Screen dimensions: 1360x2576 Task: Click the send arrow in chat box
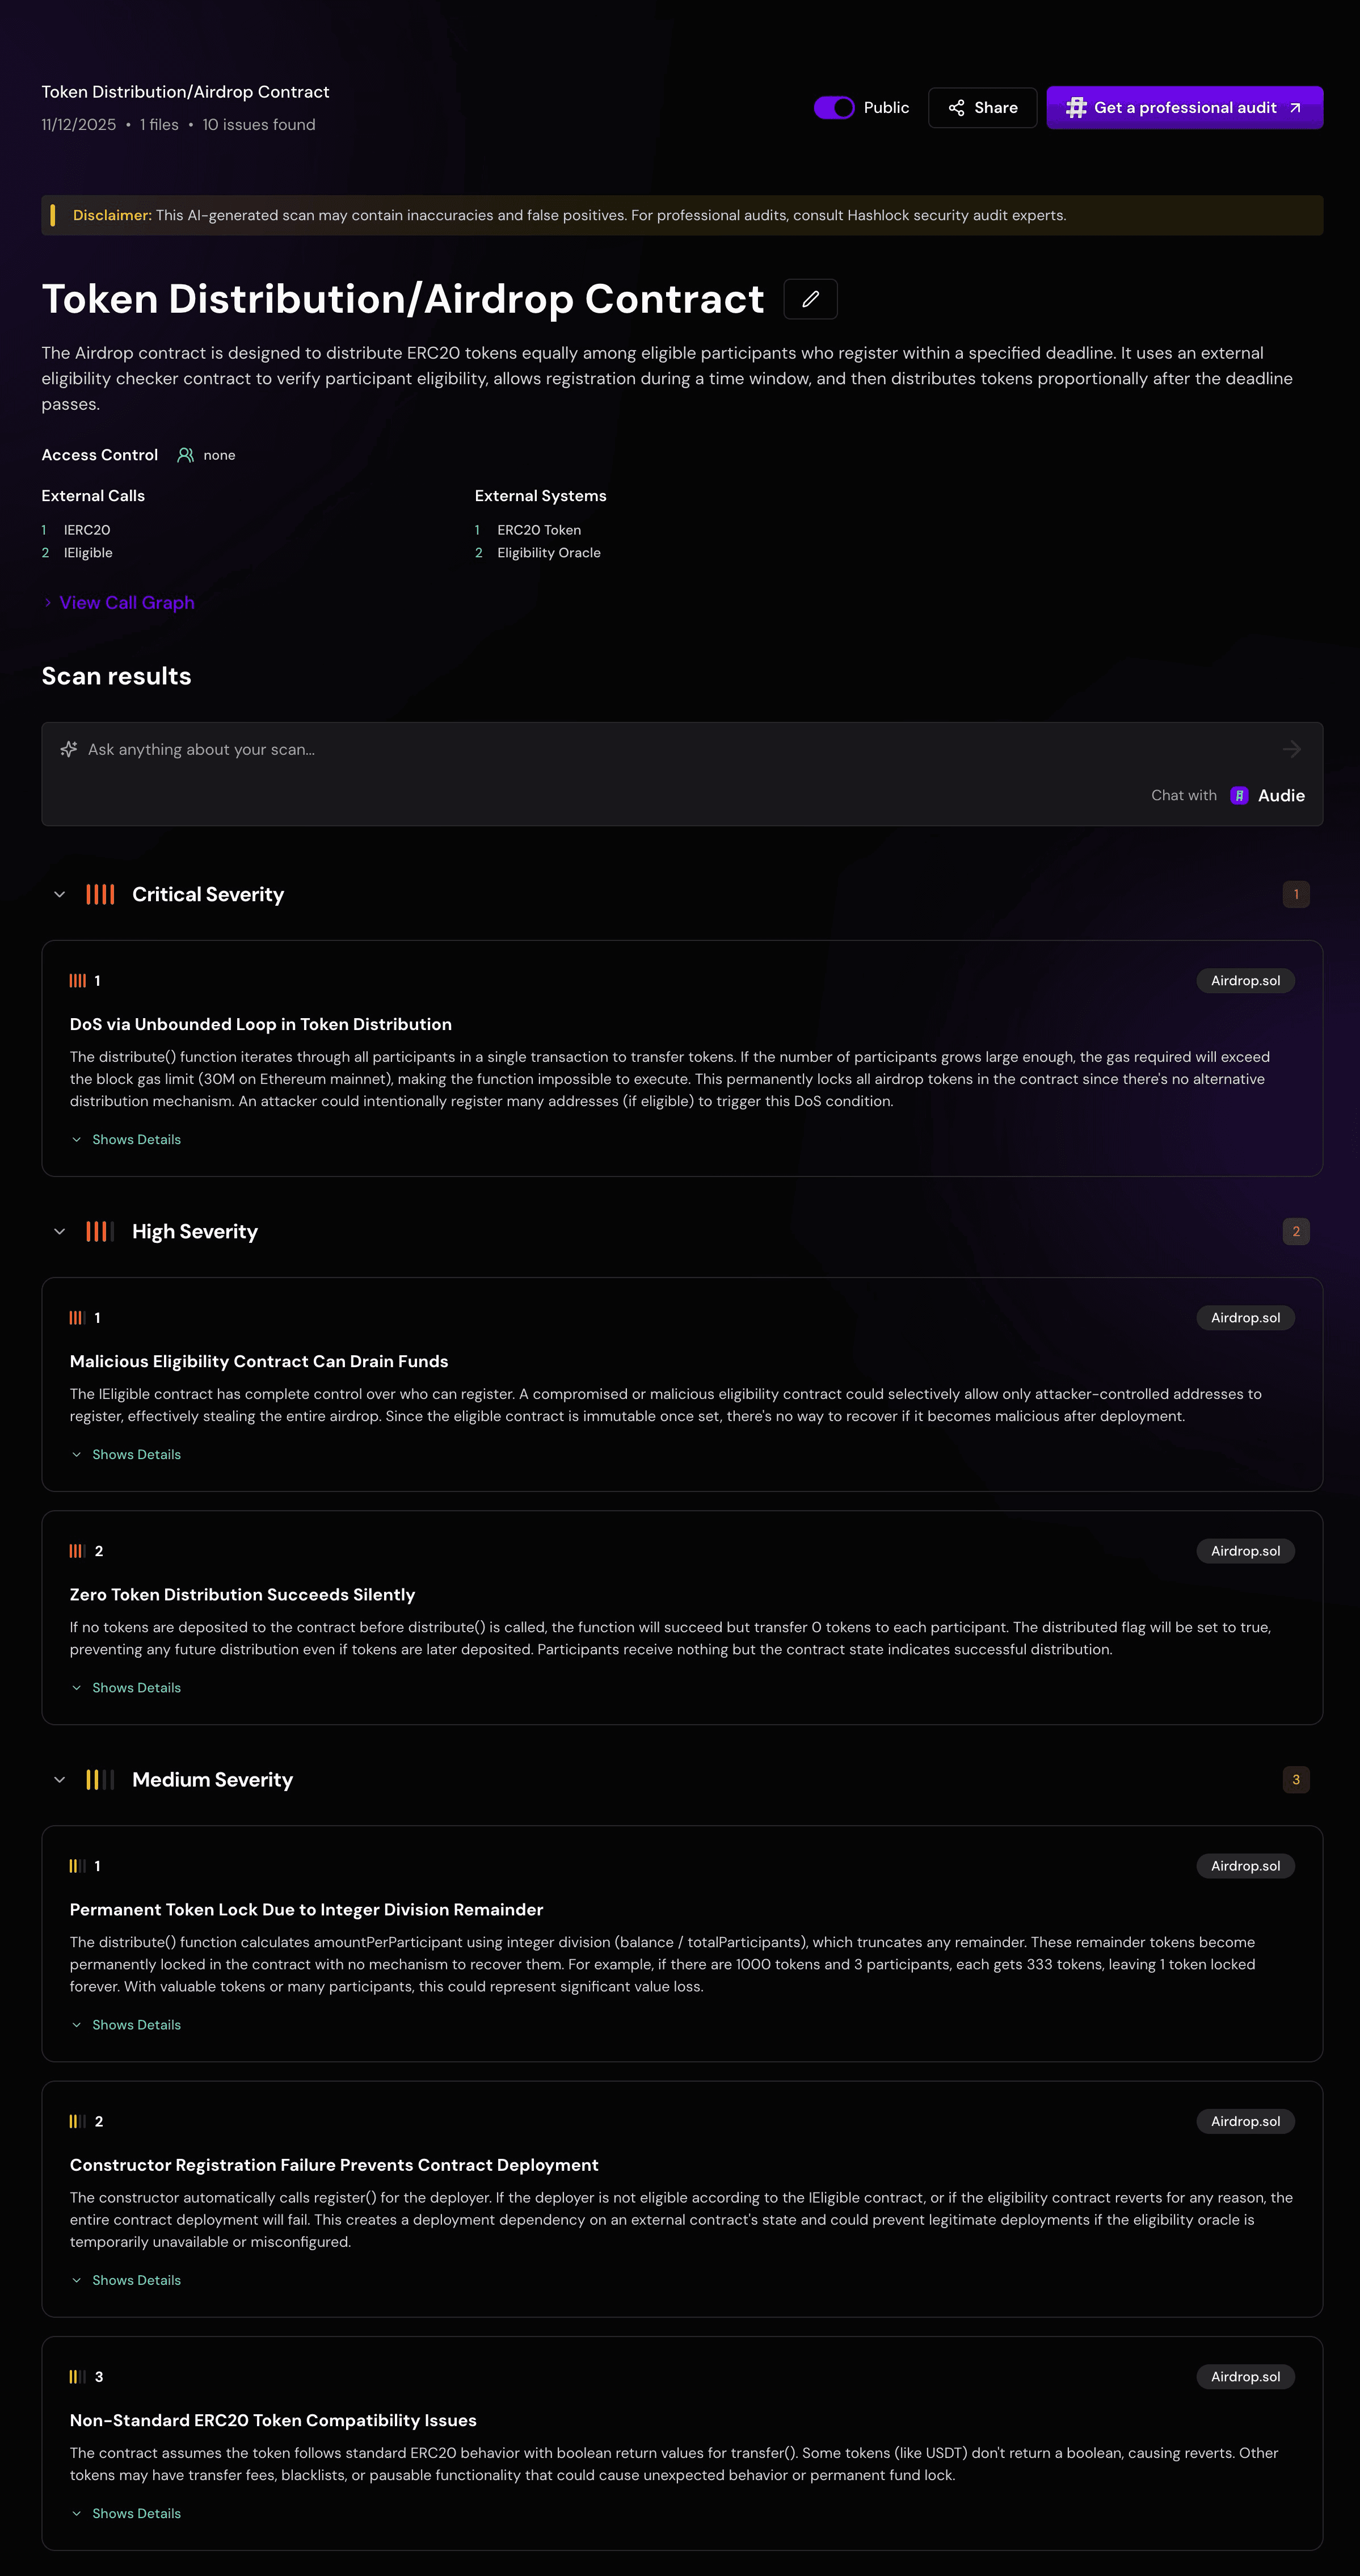pos(1291,749)
